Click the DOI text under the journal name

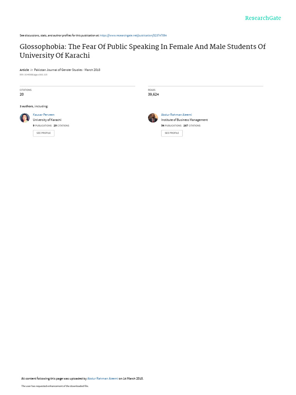pyautogui.click(x=34, y=74)
